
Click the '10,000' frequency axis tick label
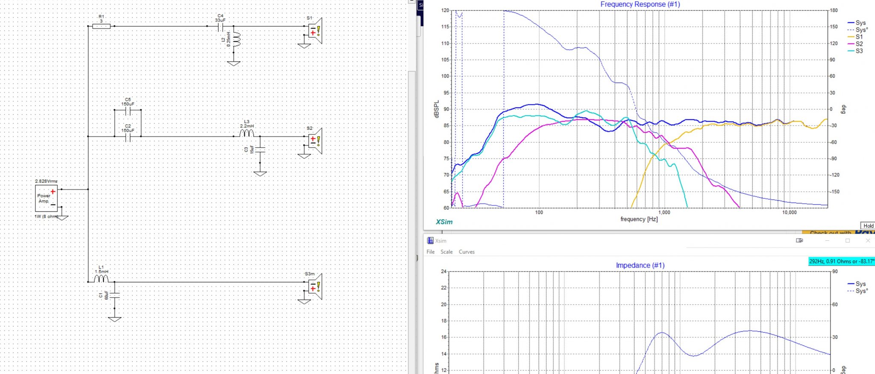(789, 212)
